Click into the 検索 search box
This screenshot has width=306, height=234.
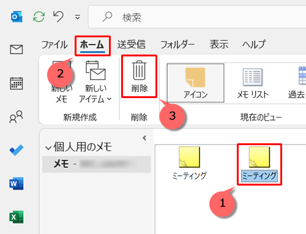tap(197, 17)
